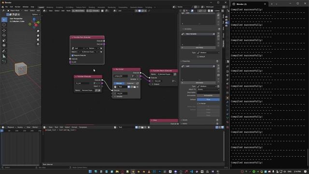Open viewport Options dropdown

(x=36, y=14)
